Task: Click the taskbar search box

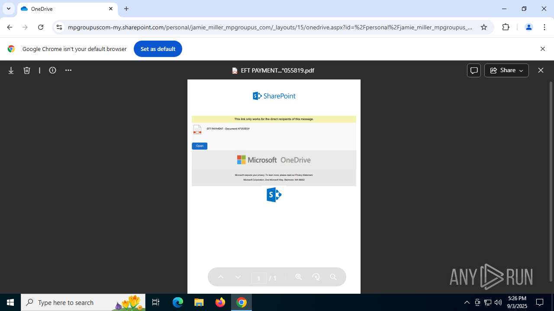Action: coord(84,302)
